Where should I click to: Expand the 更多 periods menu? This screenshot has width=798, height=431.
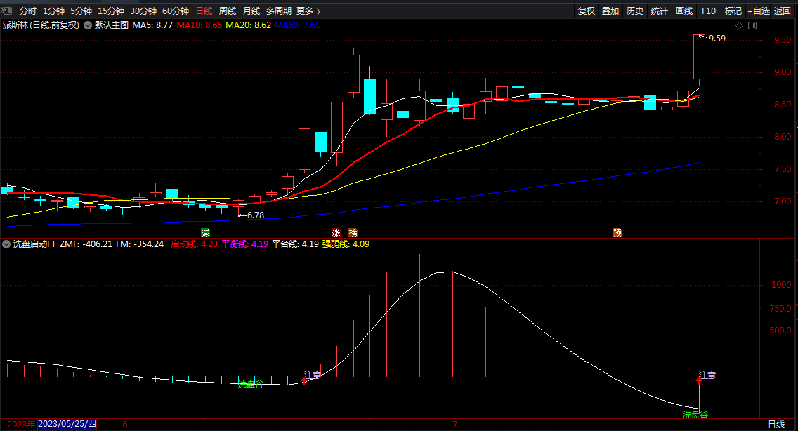click(308, 11)
